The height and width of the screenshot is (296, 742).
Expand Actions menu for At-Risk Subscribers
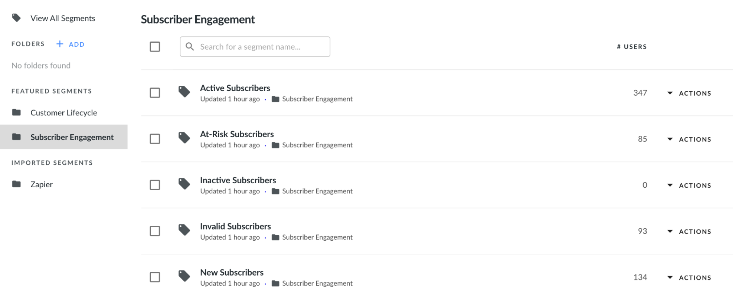click(x=689, y=139)
